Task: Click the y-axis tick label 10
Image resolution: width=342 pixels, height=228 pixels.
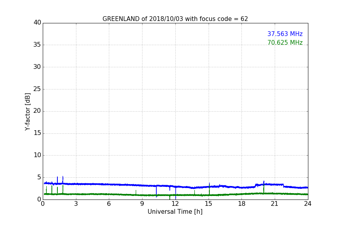Action: point(37,155)
